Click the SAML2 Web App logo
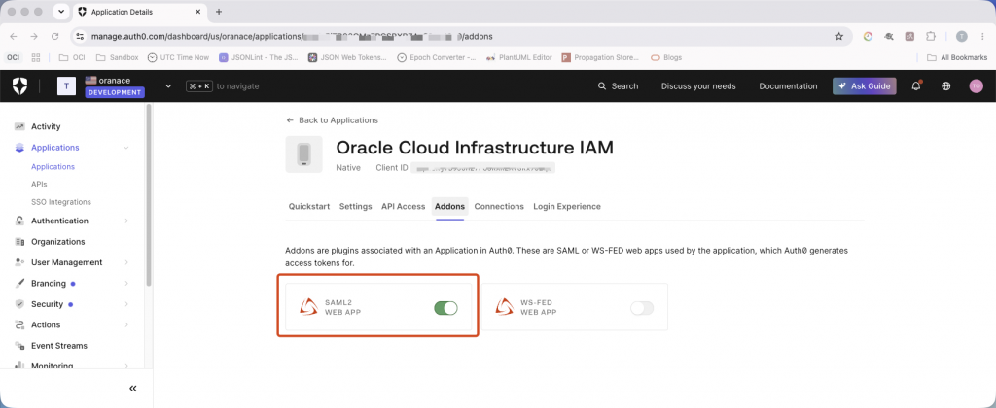Image resolution: width=996 pixels, height=408 pixels. (308, 307)
